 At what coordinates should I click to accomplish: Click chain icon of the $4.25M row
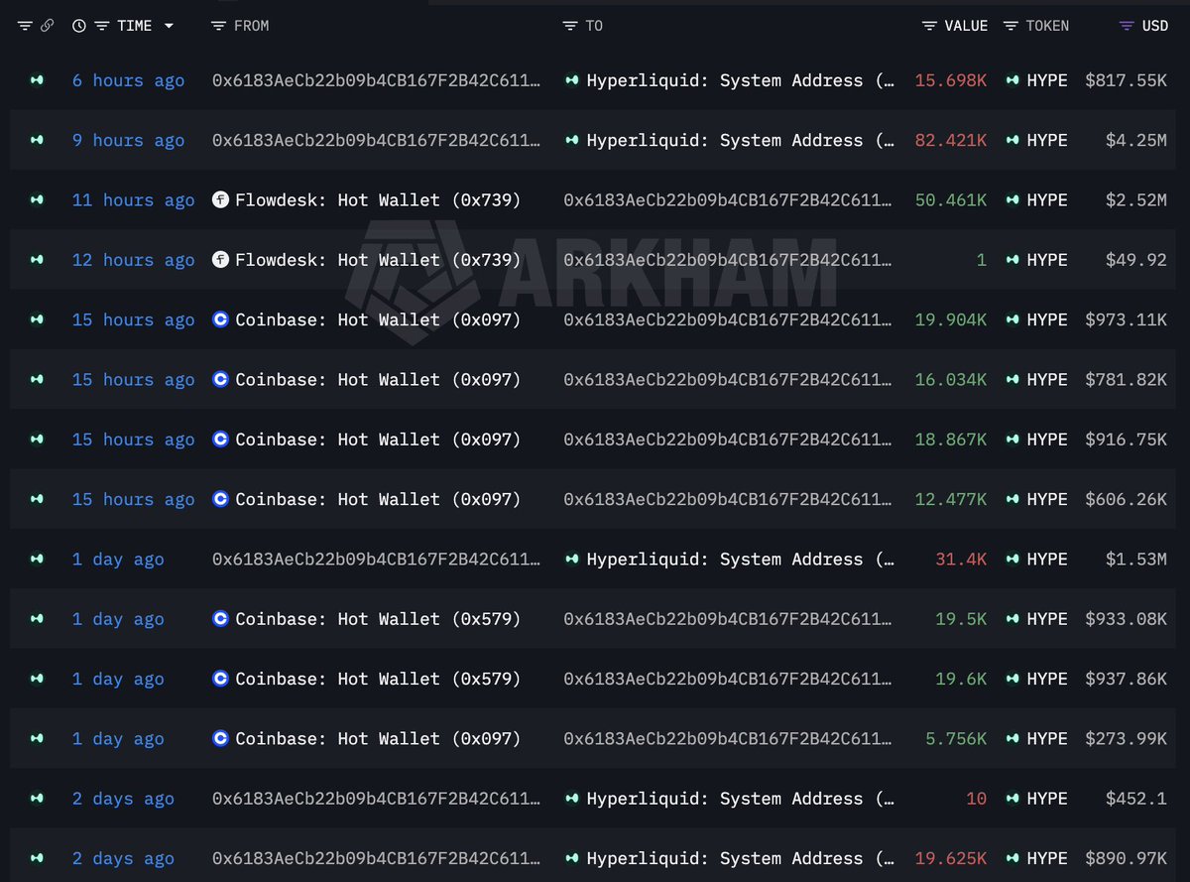37,140
